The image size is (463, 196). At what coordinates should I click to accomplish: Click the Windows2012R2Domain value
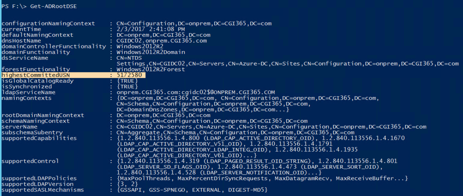(x=151, y=52)
